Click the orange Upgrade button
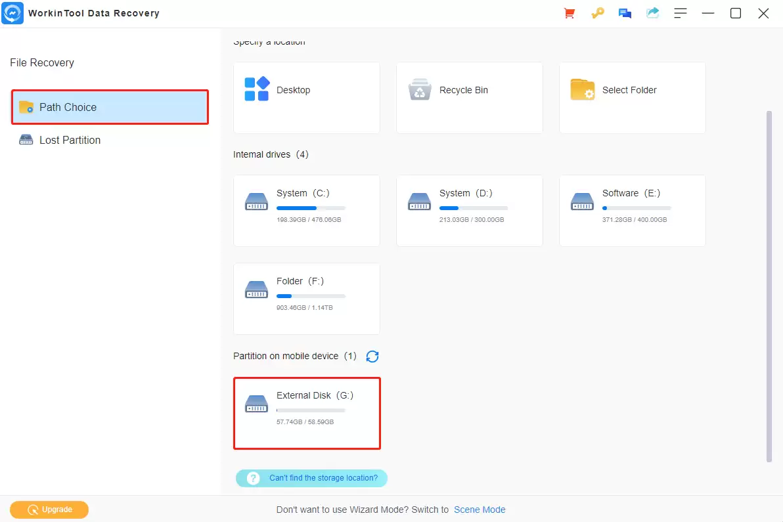The image size is (783, 522). click(49, 510)
